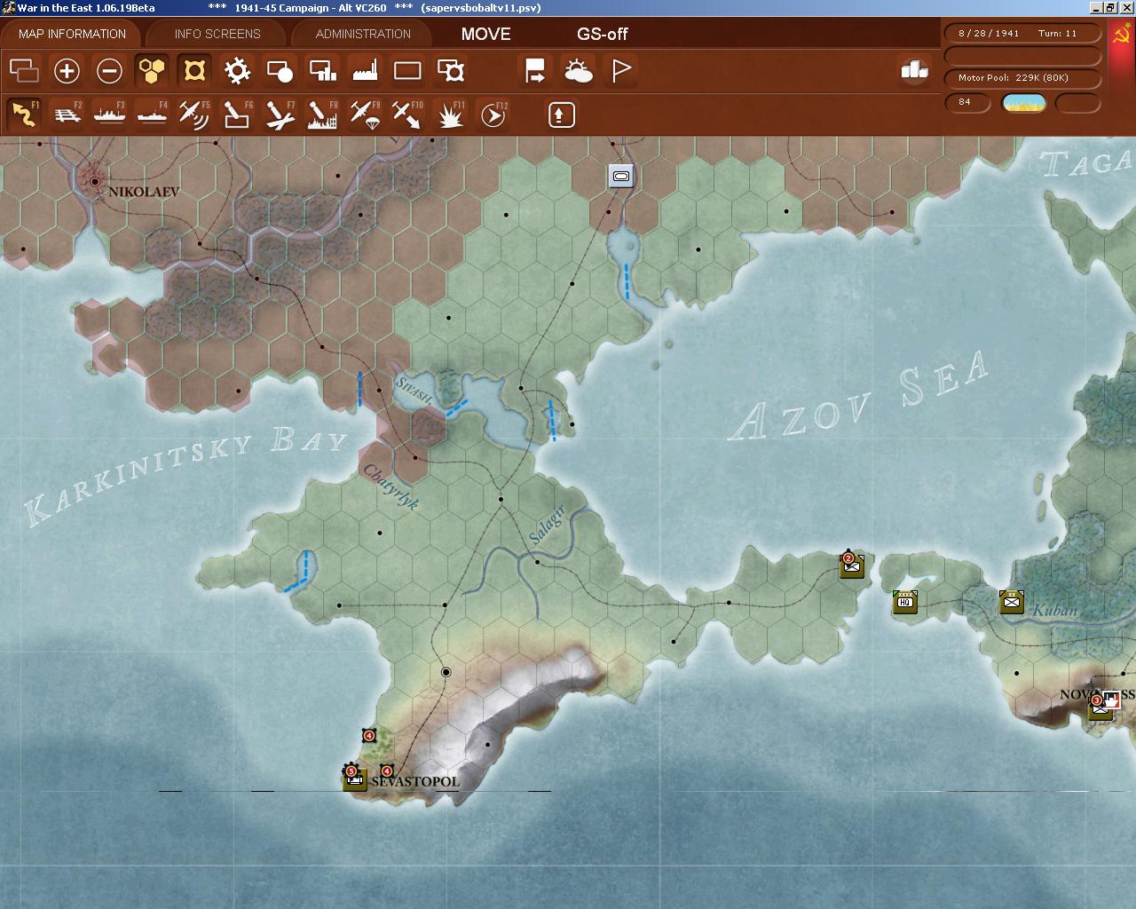Image resolution: width=1136 pixels, height=909 pixels.
Task: Click the rectangle-with-bracket toolbar icon
Action: pyautogui.click(x=450, y=70)
